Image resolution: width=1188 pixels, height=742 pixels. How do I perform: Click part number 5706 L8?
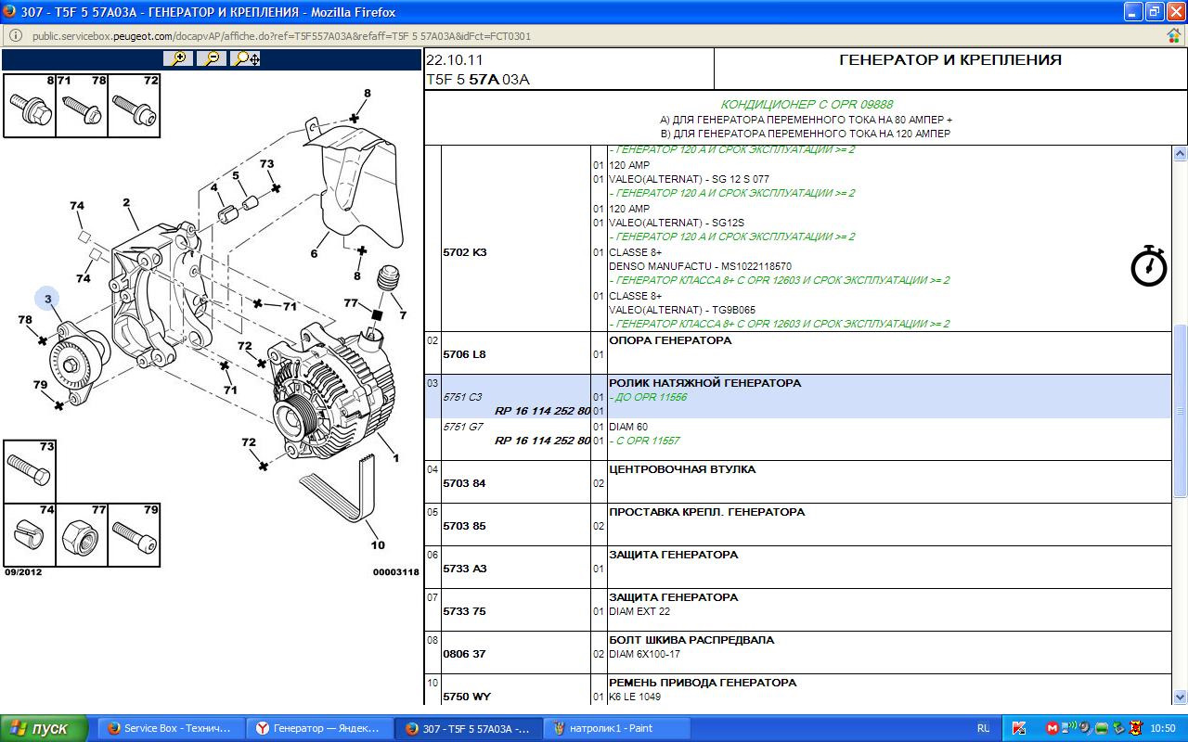465,354
